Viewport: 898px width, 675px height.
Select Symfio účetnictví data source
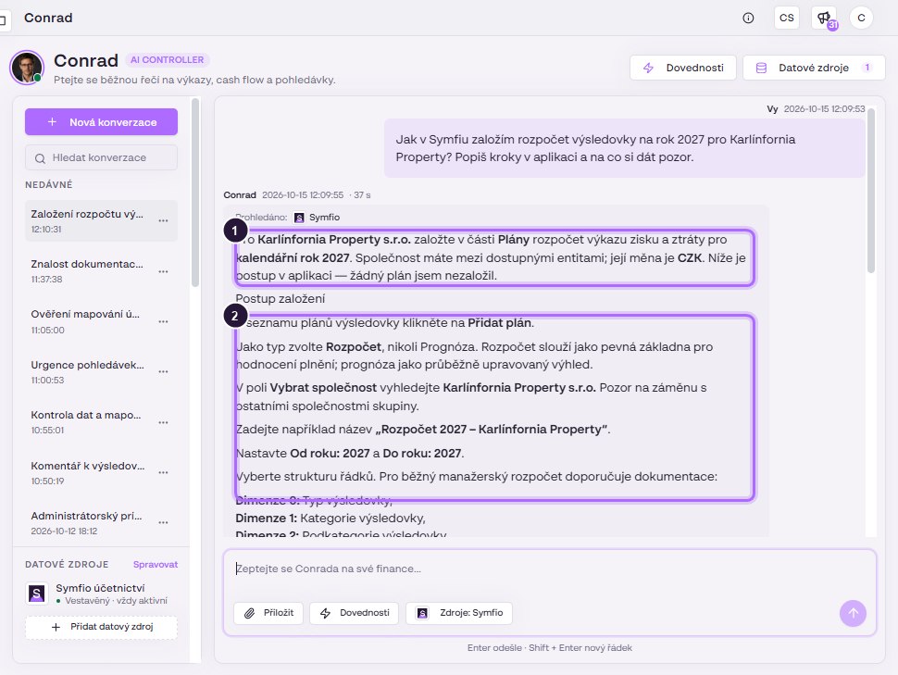pyautogui.click(x=101, y=594)
